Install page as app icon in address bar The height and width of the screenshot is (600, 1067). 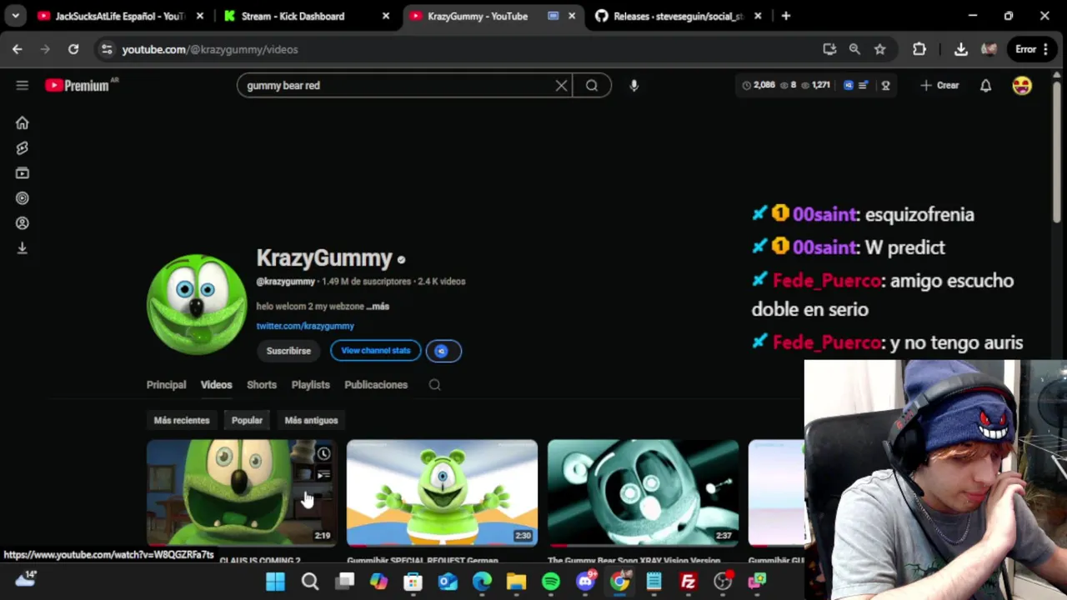pyautogui.click(x=829, y=49)
